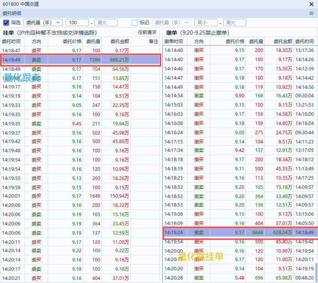Select the 14:15:03 撤买 row
318x283 pixels.
[x=240, y=105]
